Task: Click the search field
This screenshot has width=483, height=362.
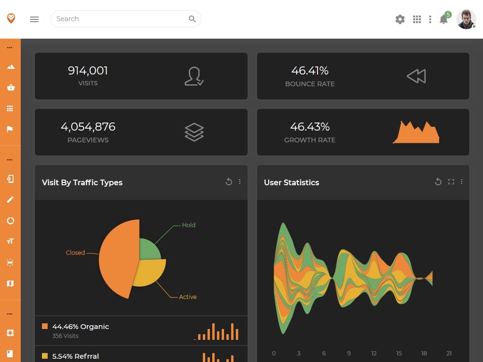Action: (120, 19)
